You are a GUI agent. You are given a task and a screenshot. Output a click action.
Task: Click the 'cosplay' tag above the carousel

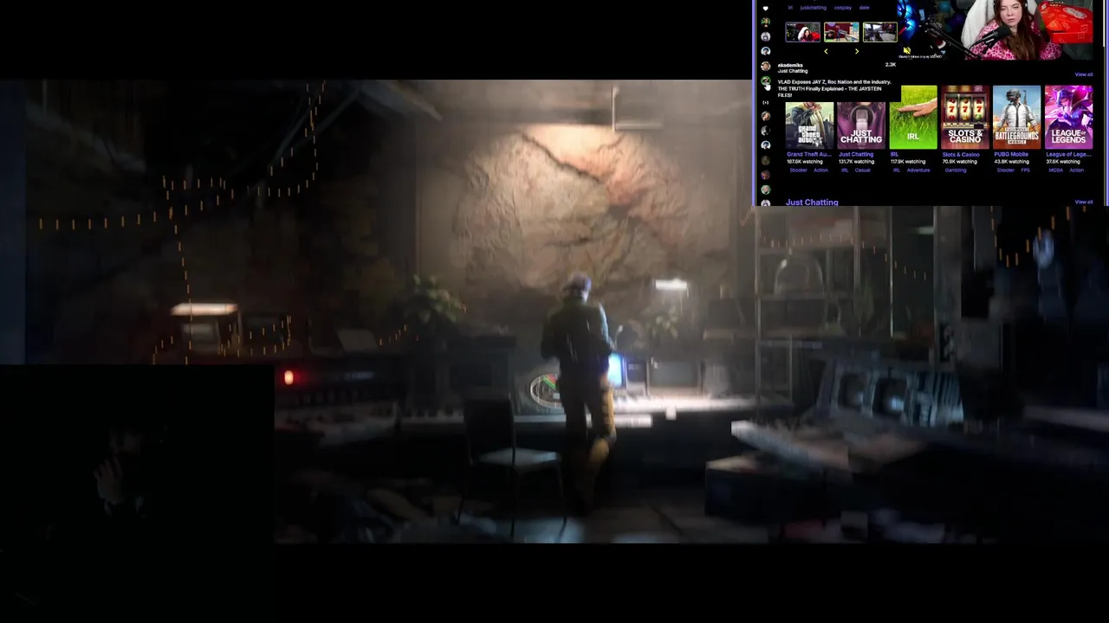[843, 8]
